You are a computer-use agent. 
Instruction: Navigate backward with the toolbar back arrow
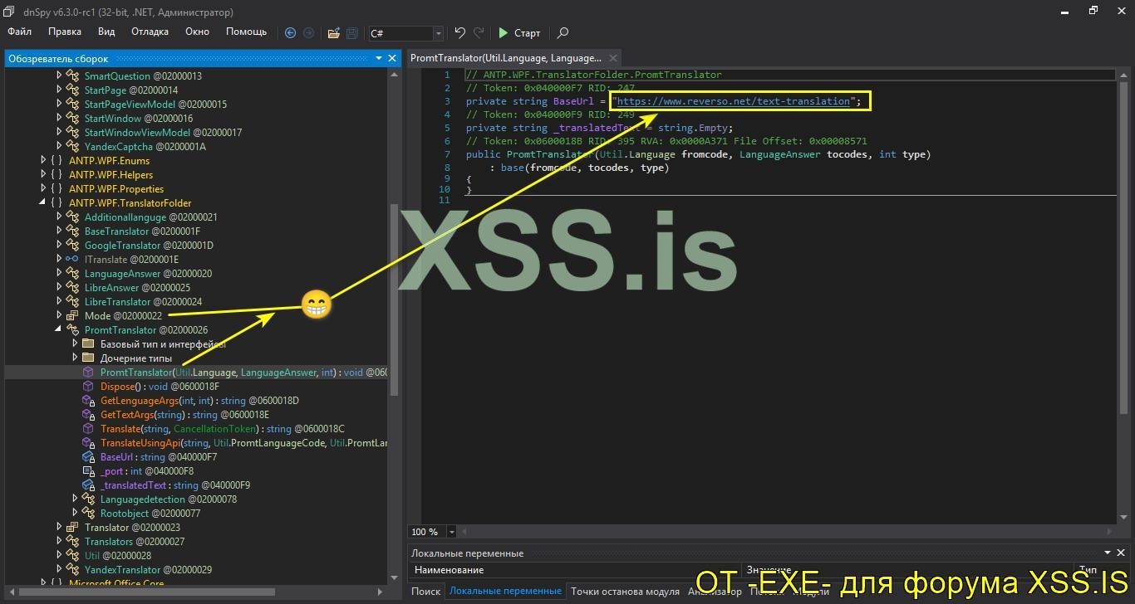(290, 33)
